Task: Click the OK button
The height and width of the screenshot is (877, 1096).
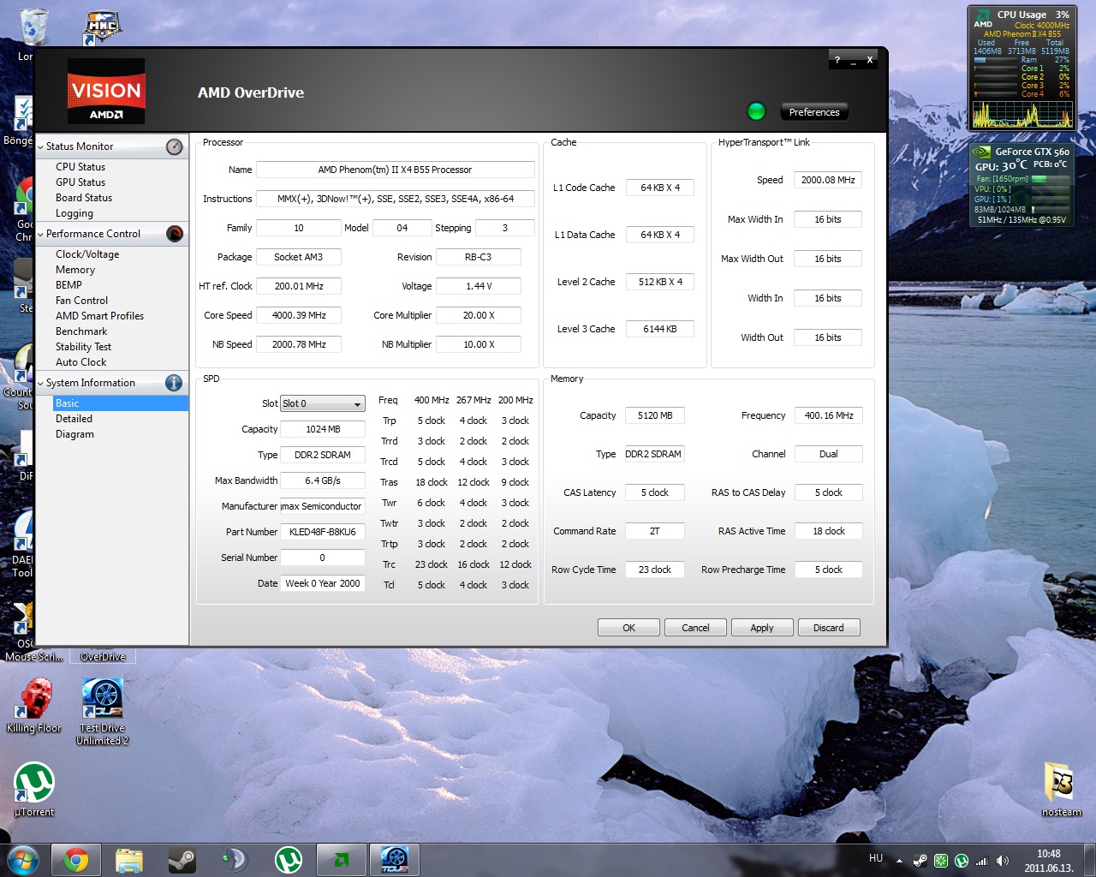Action: click(628, 628)
